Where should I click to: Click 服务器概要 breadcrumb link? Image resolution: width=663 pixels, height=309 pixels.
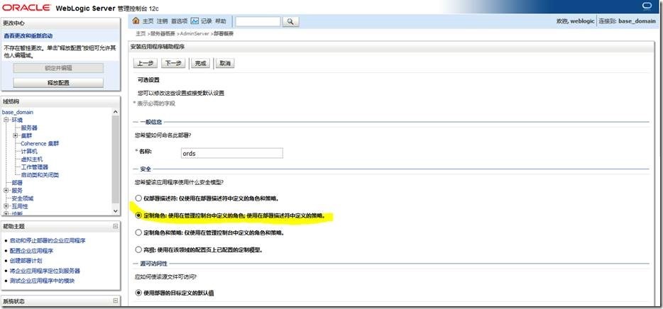163,33
